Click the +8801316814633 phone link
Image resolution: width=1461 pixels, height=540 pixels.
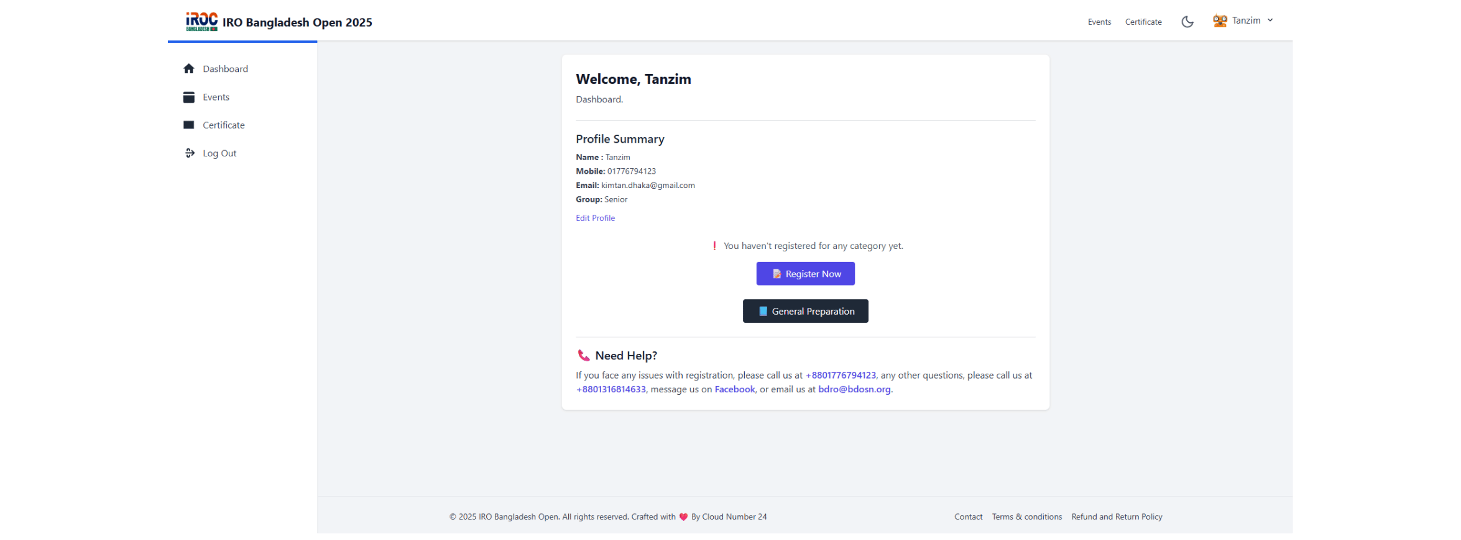[x=611, y=389]
